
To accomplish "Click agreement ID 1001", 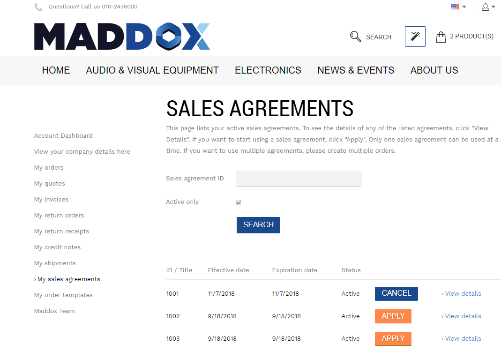I will pyautogui.click(x=172, y=293).
